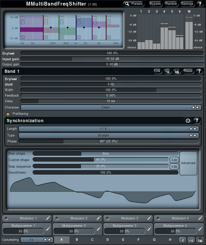Click the A-H preset morph cursor icon

tap(183, 240)
